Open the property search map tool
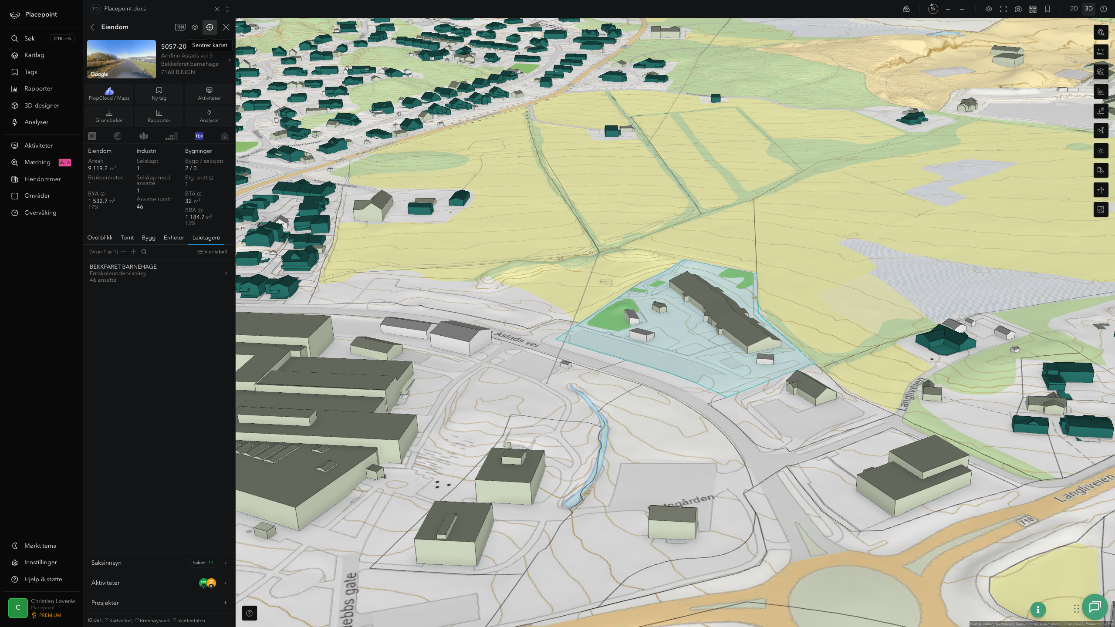The height and width of the screenshot is (627, 1115). [x=1101, y=72]
